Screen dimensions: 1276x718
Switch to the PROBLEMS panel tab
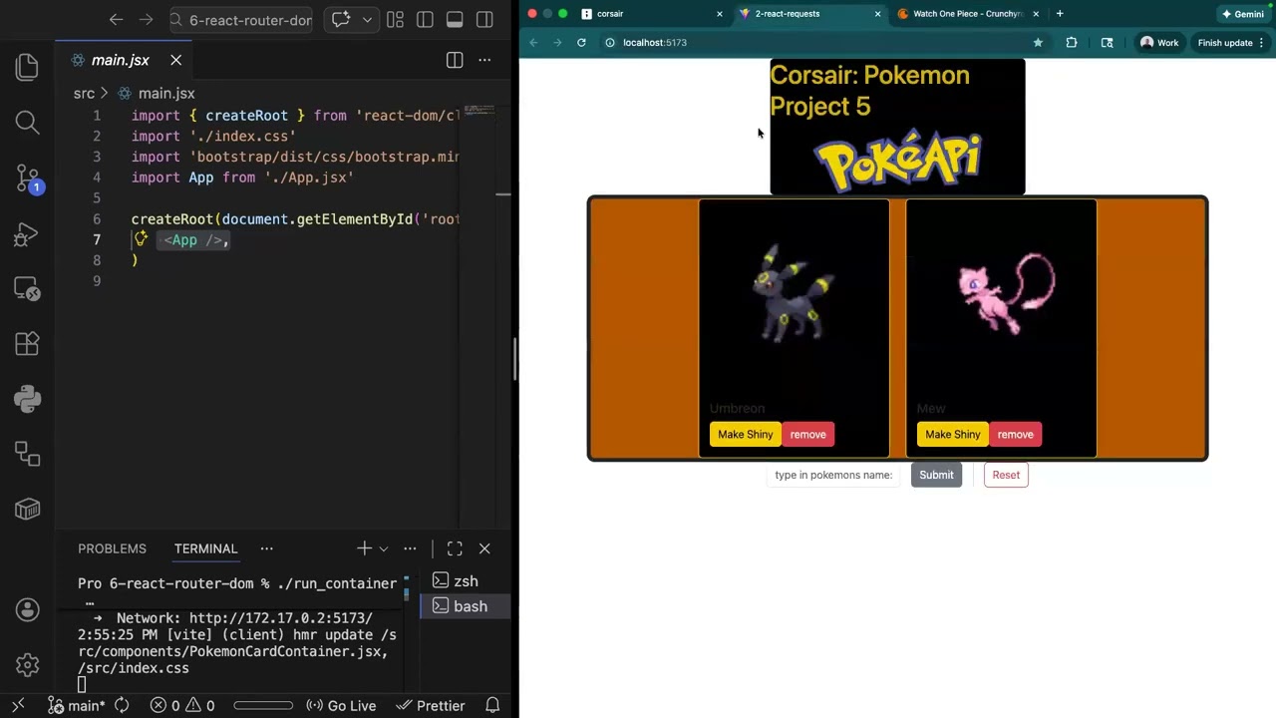112,548
